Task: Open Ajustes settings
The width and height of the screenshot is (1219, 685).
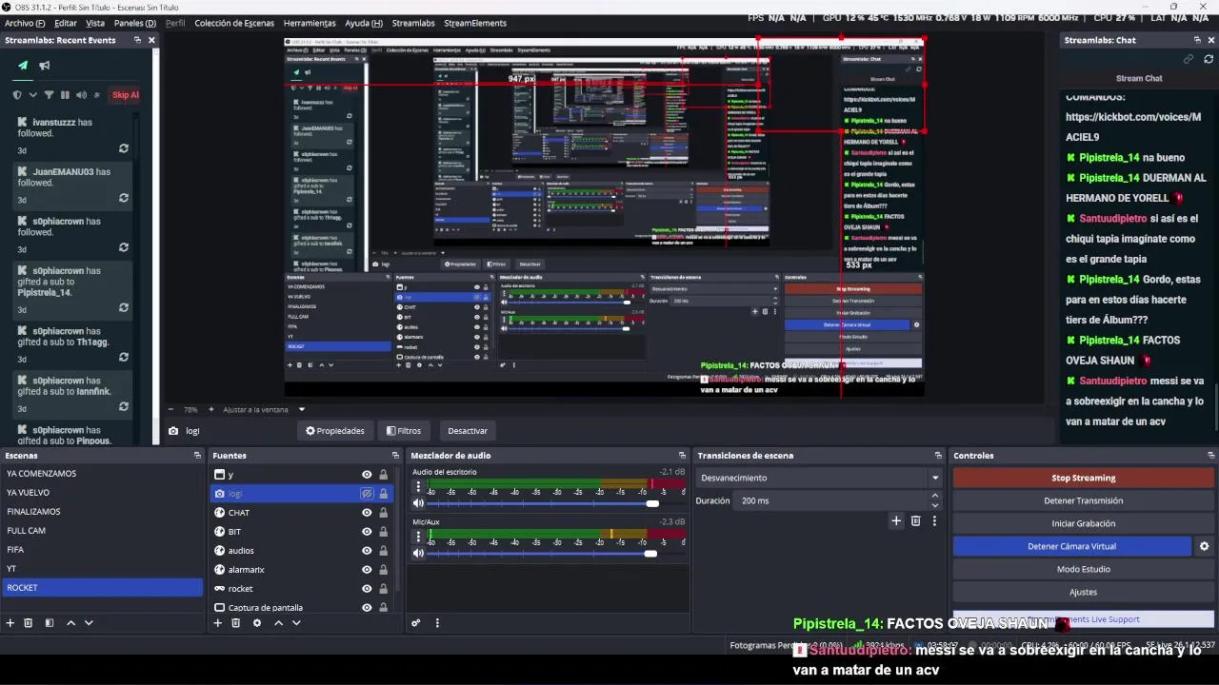Action: (x=1083, y=592)
